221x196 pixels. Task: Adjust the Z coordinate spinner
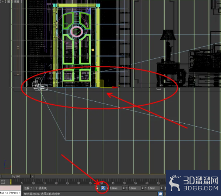pyautogui.click(x=162, y=188)
